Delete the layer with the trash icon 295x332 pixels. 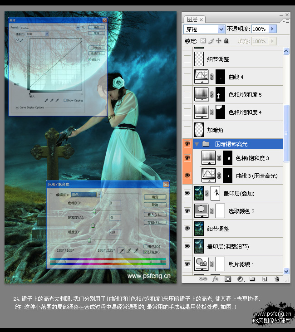tap(277, 279)
